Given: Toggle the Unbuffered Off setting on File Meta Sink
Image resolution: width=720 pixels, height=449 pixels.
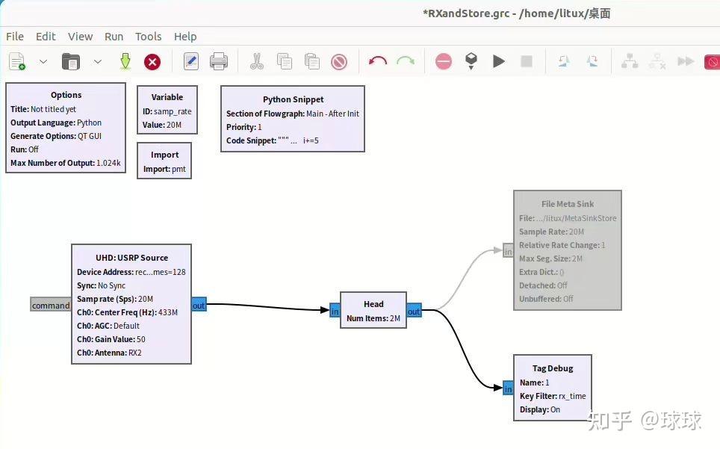Looking at the screenshot, I should pos(547,298).
